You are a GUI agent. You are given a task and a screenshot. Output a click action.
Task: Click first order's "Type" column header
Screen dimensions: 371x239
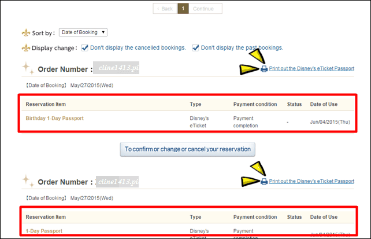point(195,104)
